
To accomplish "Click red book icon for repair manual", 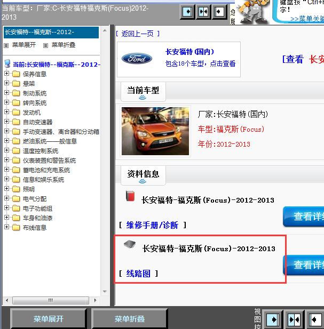I will [130, 196].
